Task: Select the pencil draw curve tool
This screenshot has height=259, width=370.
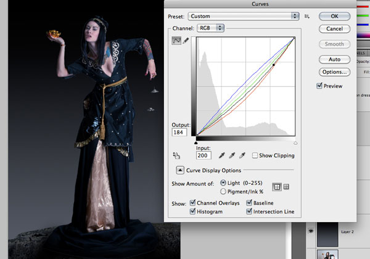Action: (186, 40)
